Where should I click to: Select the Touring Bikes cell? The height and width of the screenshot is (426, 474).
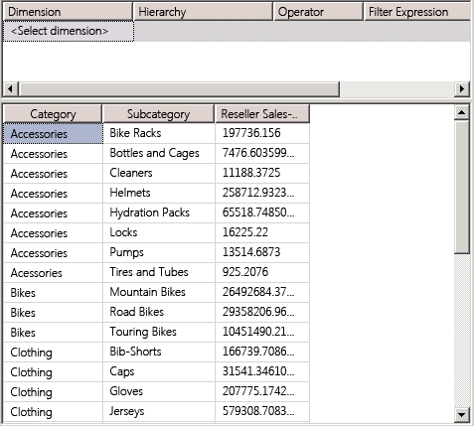coord(159,332)
